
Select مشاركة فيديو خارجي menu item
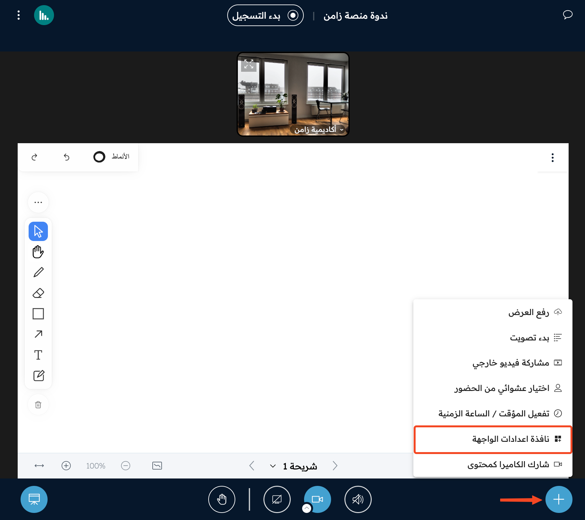(x=493, y=363)
